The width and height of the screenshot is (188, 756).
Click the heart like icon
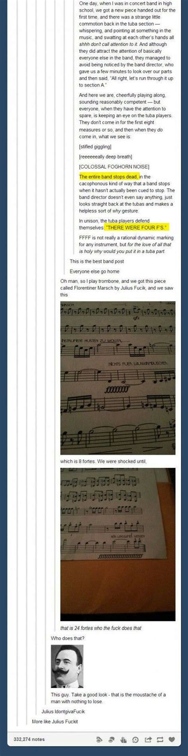point(172,739)
